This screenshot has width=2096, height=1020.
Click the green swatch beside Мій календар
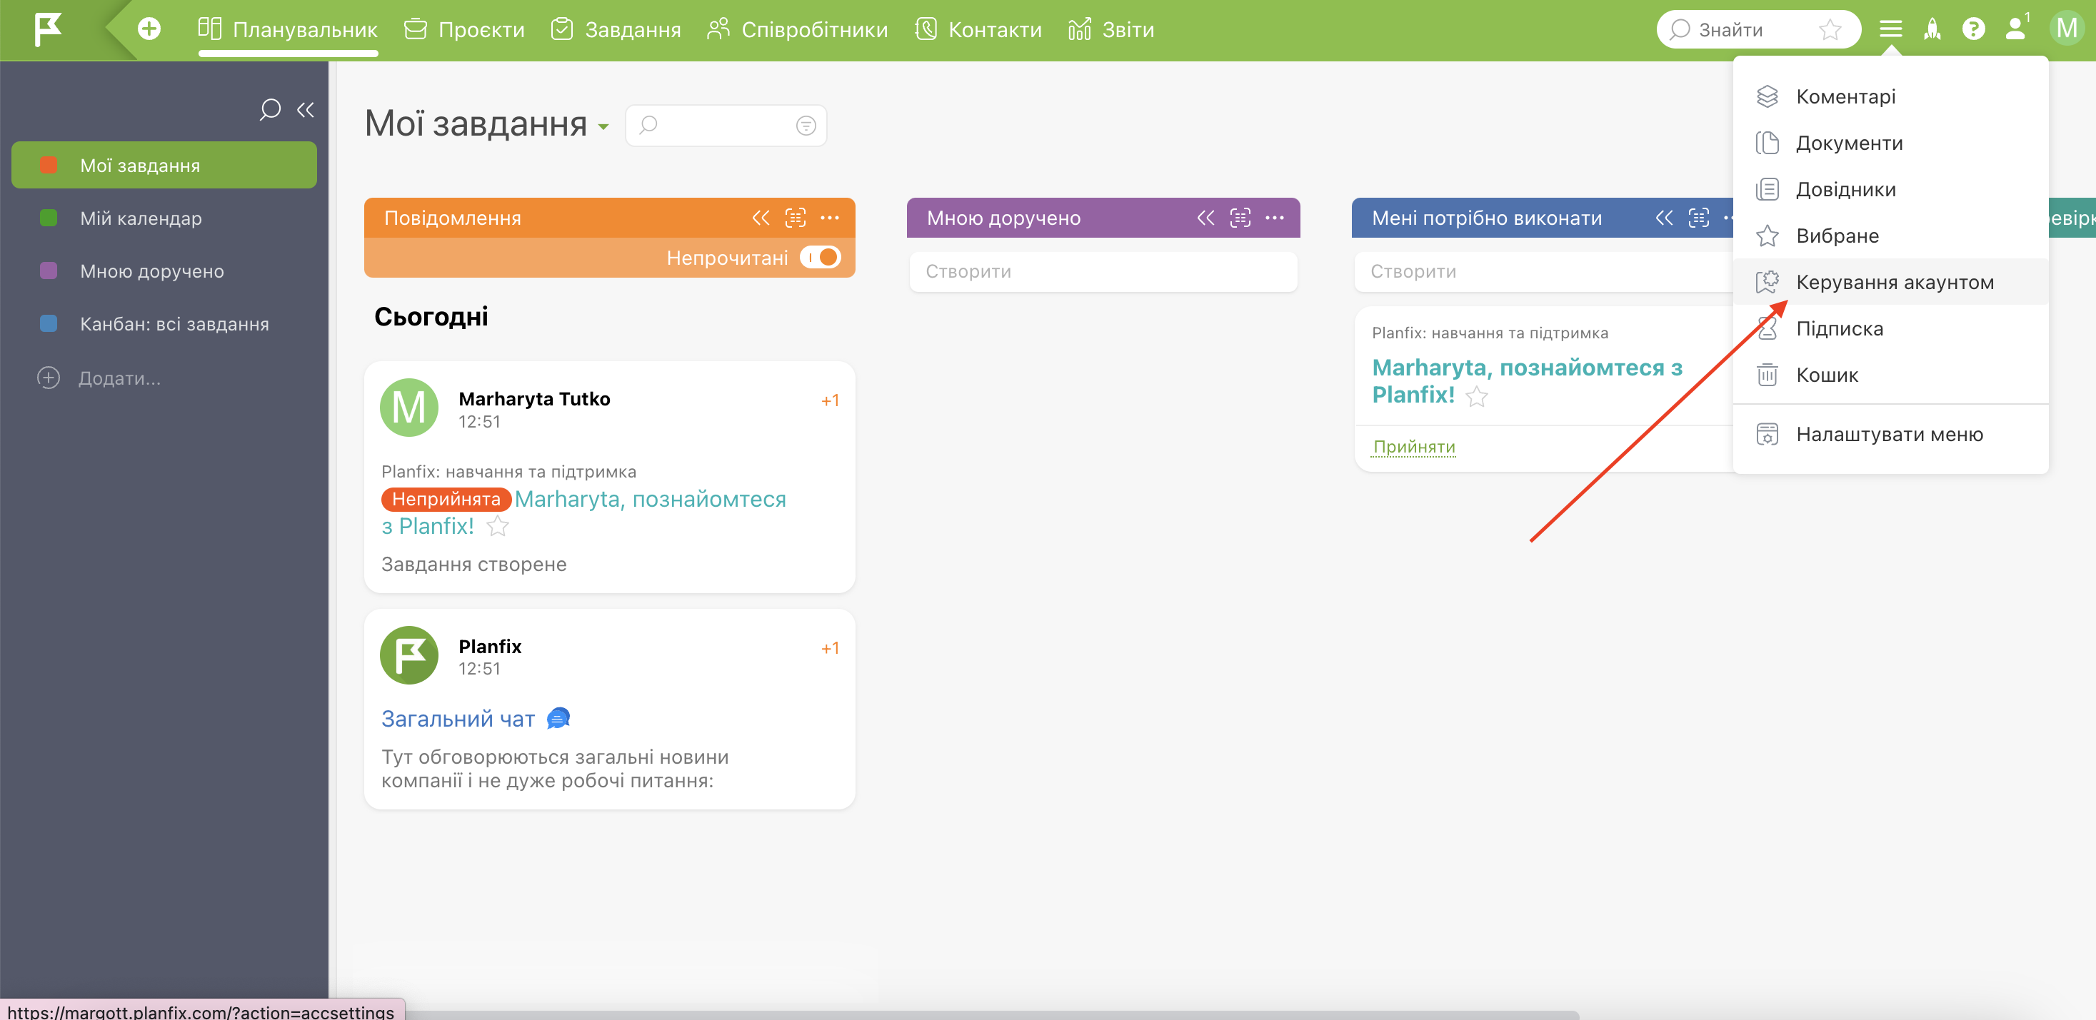click(x=49, y=218)
